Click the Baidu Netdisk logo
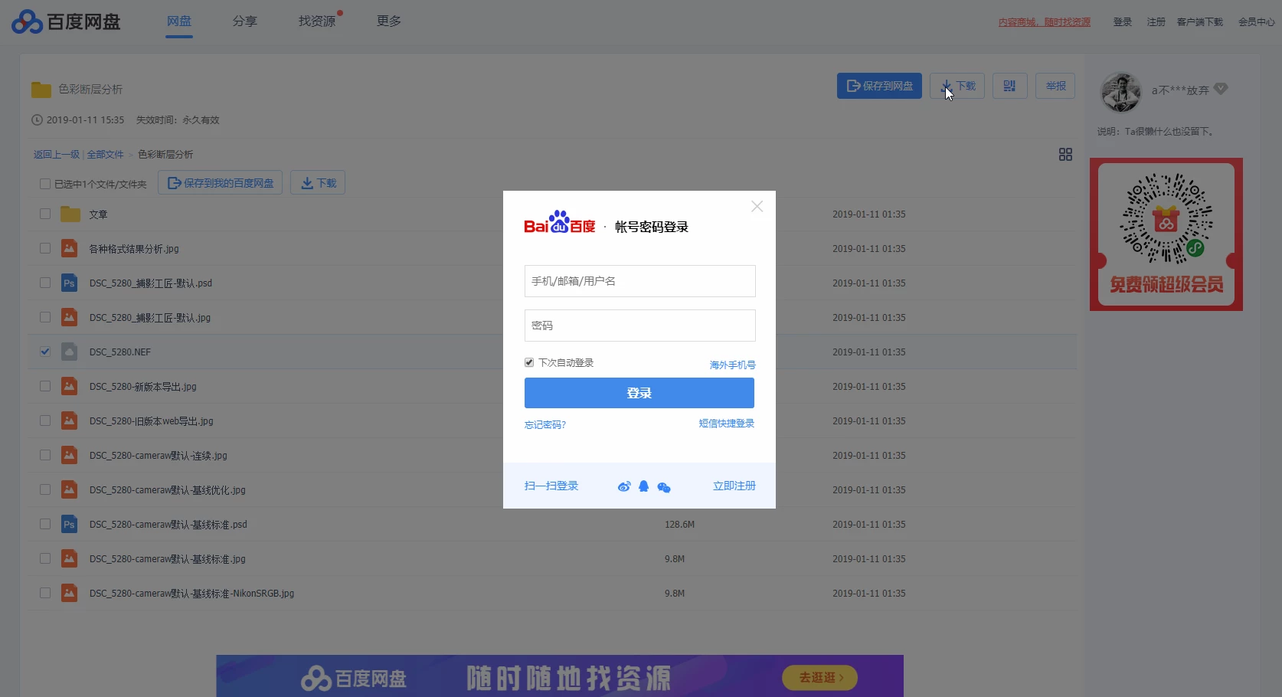The height and width of the screenshot is (697, 1282). coord(66,21)
